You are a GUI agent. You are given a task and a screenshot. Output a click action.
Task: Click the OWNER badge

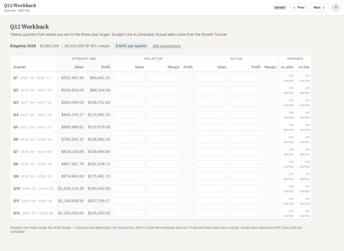(280, 8)
